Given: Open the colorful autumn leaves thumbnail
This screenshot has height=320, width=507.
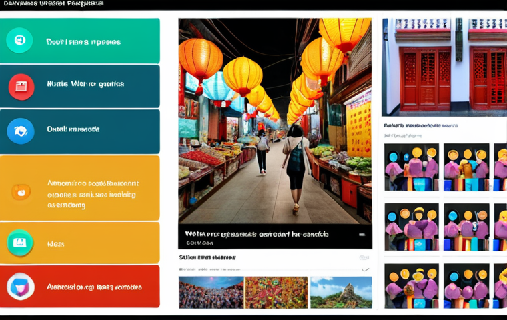Looking at the screenshot, I should [x=276, y=292].
